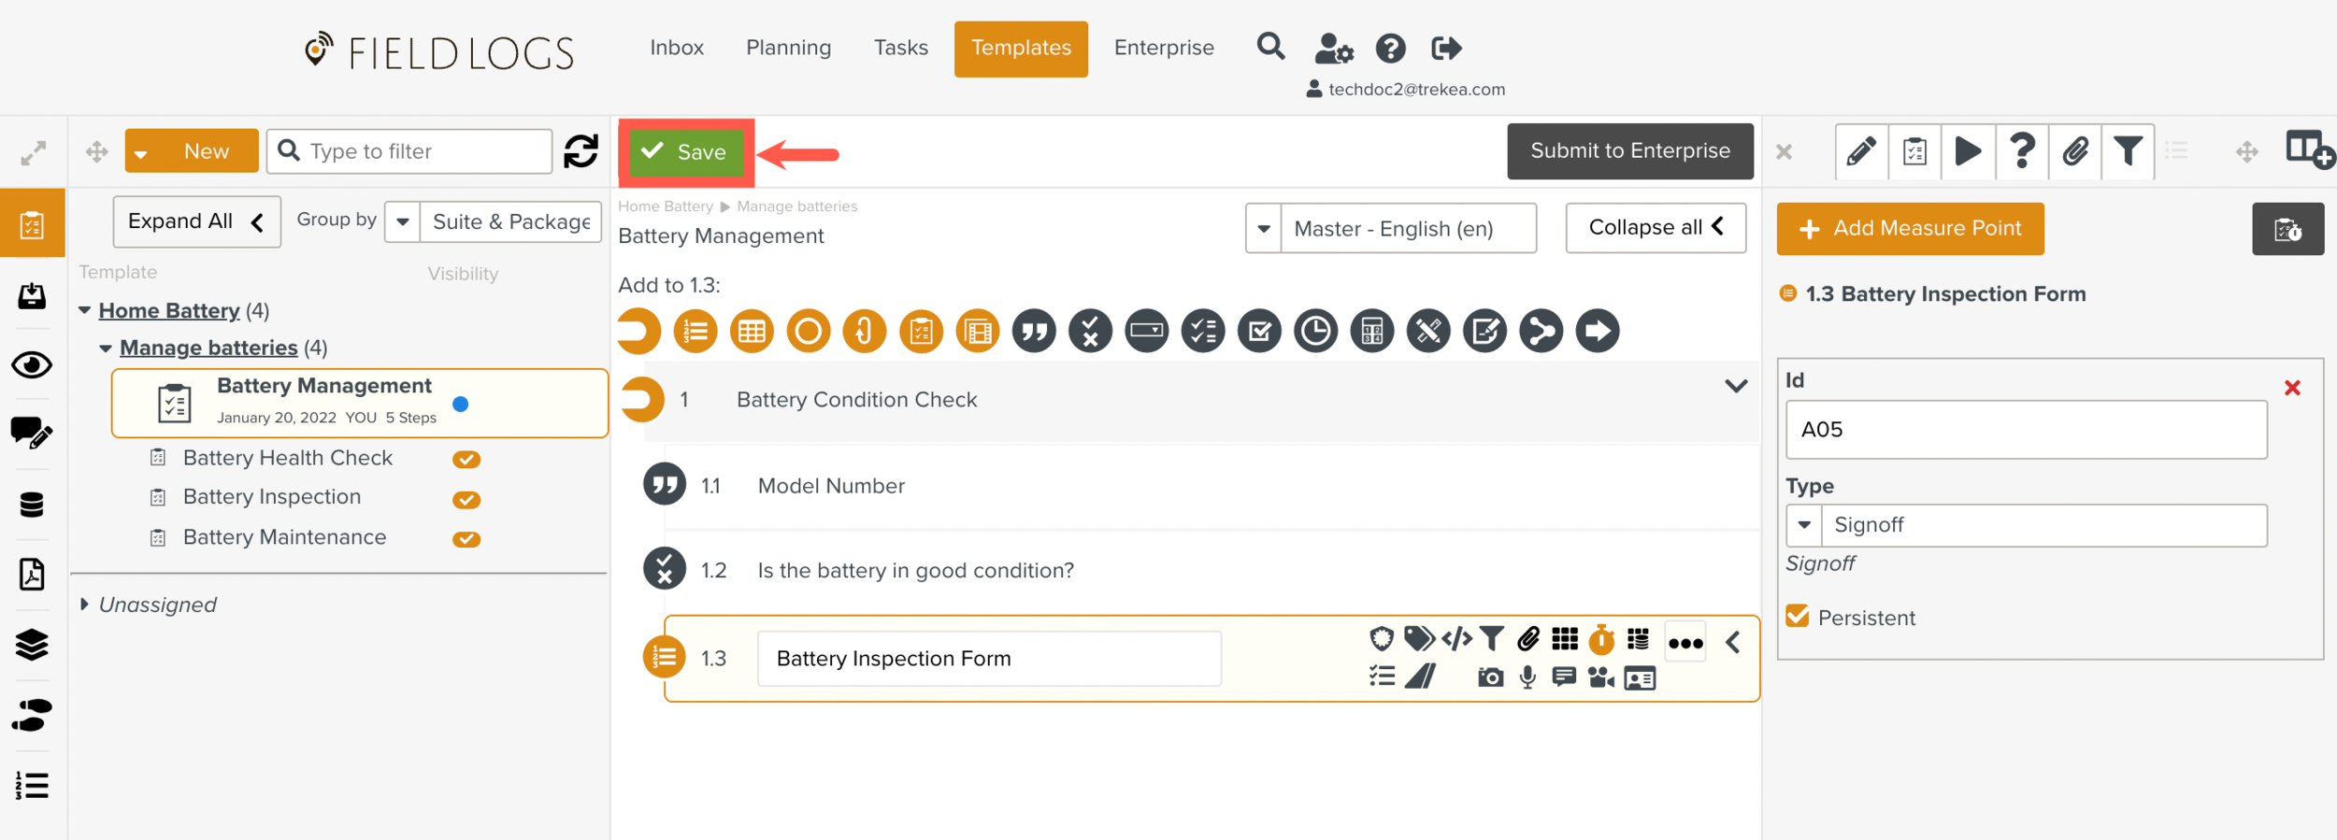The height and width of the screenshot is (840, 2337).
Task: Expand the Unassigned tree group
Action: [84, 605]
